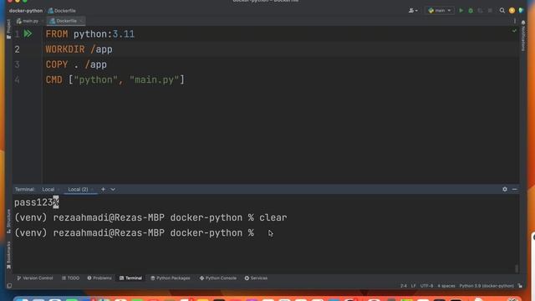This screenshot has width=535, height=301.
Task: Open Terminal tool window tab
Action: (130, 278)
